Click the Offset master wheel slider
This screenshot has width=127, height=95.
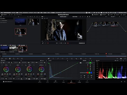pyautogui.click(x=41, y=76)
